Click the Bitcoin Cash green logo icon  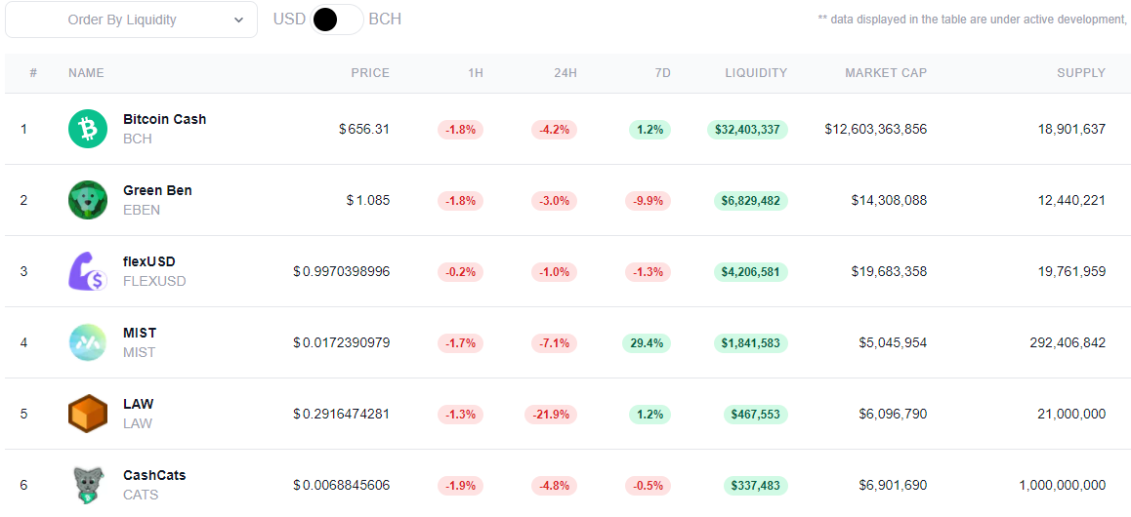click(87, 129)
